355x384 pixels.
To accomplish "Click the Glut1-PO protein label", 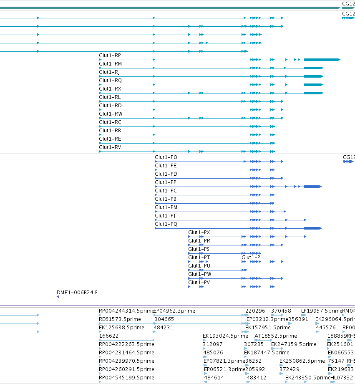I will [x=166, y=157].
